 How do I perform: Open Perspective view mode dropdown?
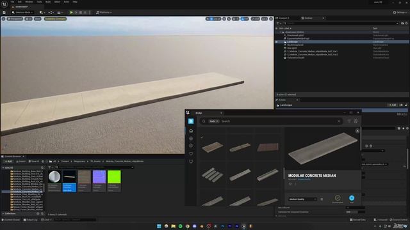15,19
